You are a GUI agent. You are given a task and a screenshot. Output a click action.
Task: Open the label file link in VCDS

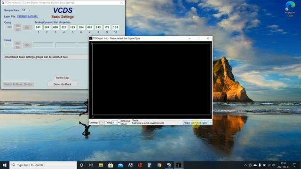coord(27,16)
